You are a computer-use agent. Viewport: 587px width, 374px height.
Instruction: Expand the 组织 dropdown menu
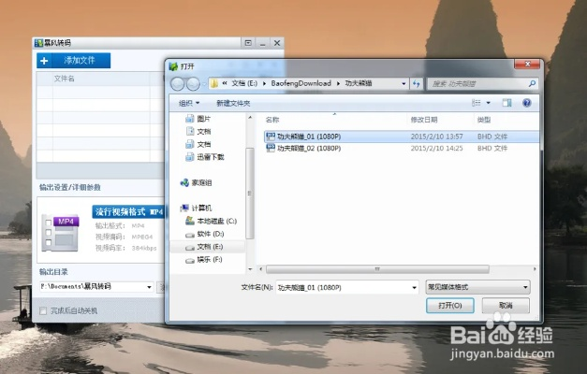tap(189, 102)
